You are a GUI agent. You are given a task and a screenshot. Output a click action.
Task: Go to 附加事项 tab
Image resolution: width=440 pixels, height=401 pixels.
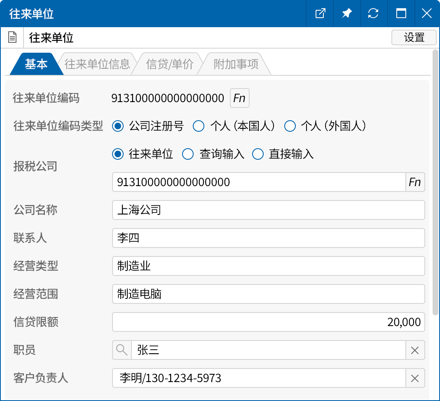236,64
